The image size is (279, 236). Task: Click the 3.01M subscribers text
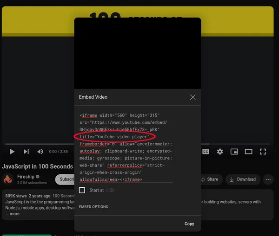tap(32, 183)
